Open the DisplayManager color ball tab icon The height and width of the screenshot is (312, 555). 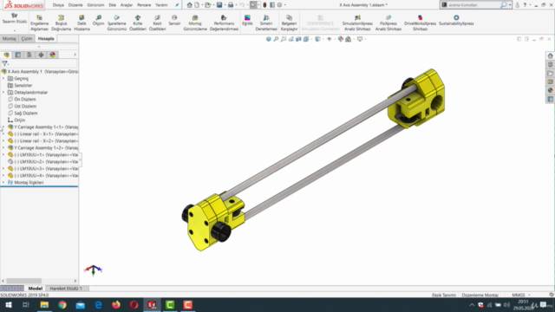click(53, 55)
